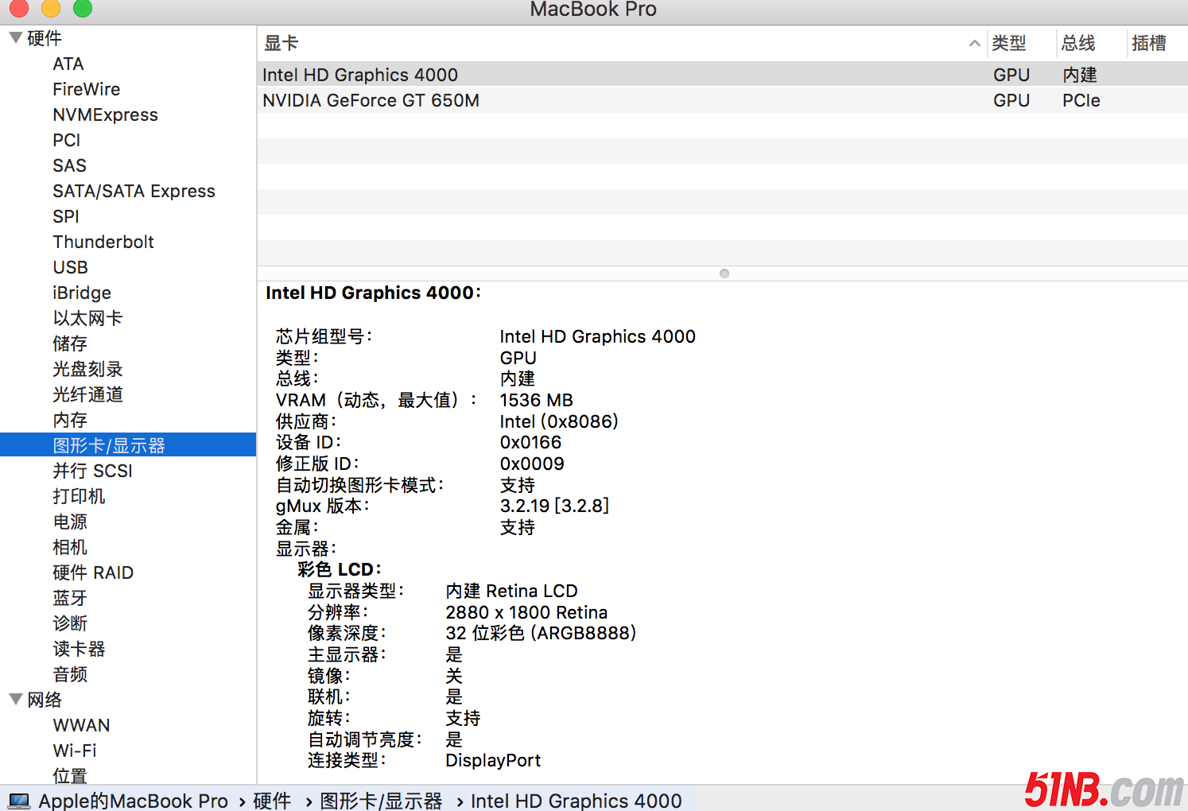
Task: Select USB in the sidebar
Action: click(70, 267)
